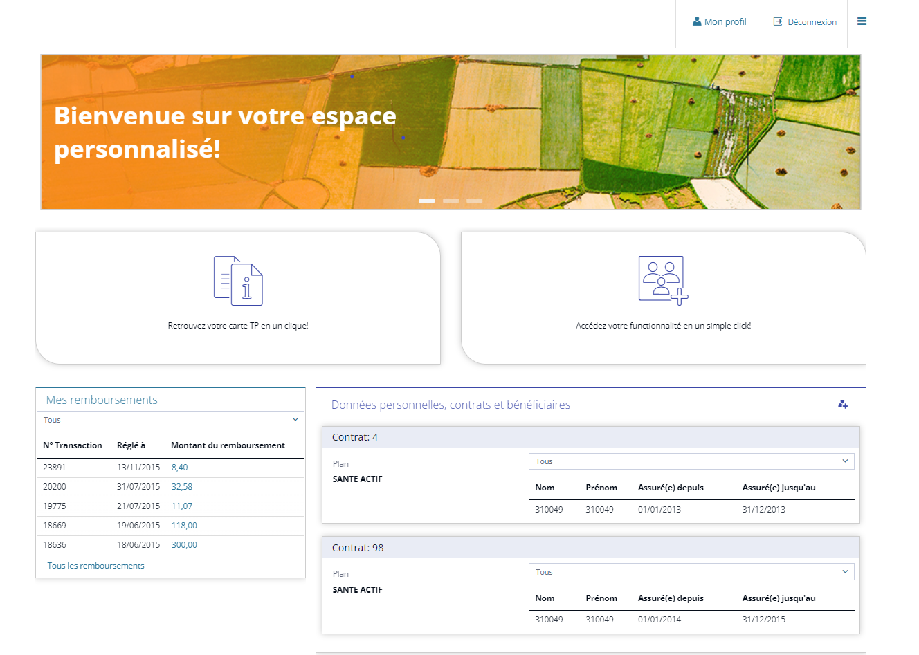Image resolution: width=919 pixels, height=655 pixels.
Task: Open reimbursement amount 118,00
Action: (184, 526)
